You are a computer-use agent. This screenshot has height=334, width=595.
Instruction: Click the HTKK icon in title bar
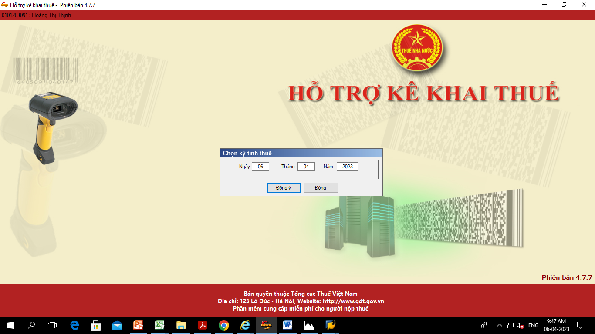pyautogui.click(x=5, y=5)
